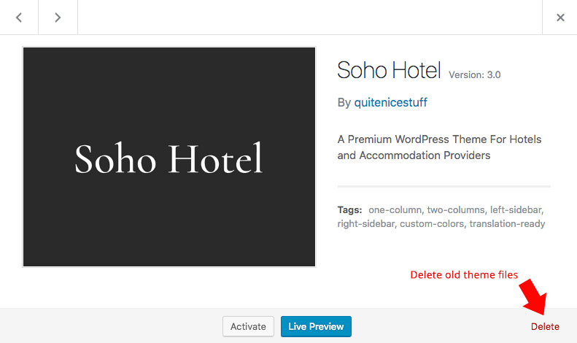Click the red Delete link

545,326
